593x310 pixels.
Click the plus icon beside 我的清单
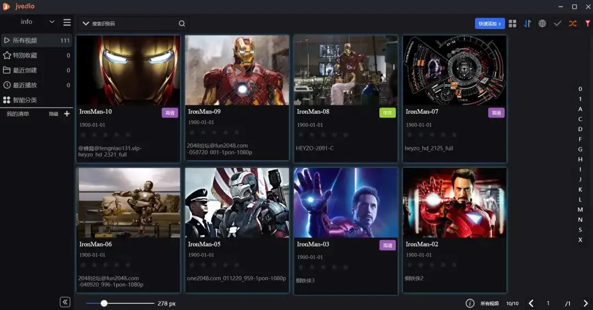(x=67, y=114)
